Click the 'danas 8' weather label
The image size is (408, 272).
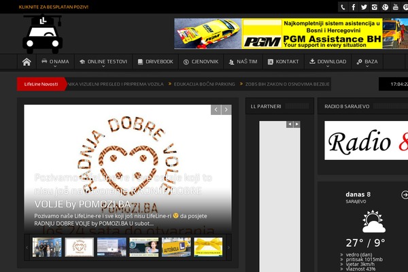[358, 194]
